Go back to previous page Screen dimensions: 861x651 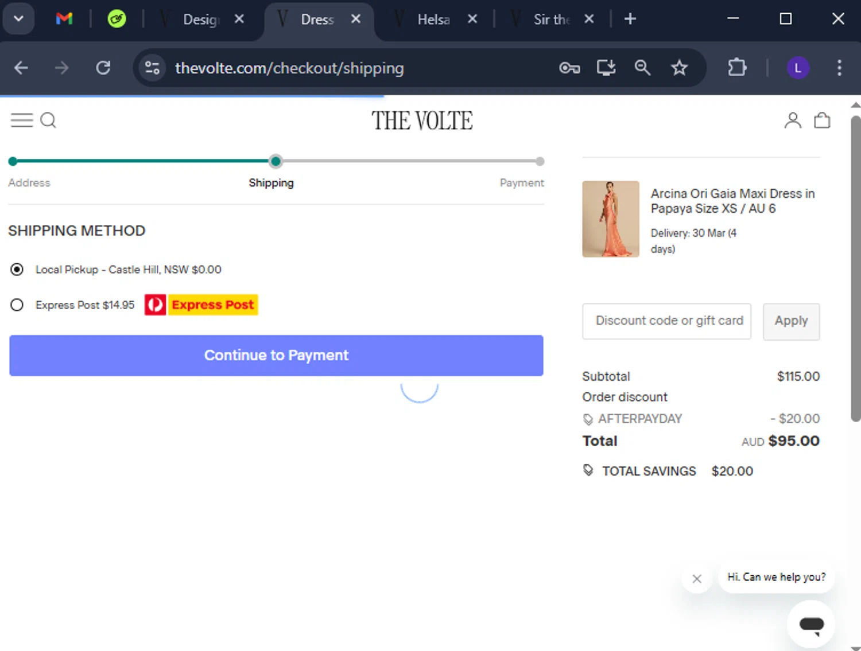pos(21,68)
